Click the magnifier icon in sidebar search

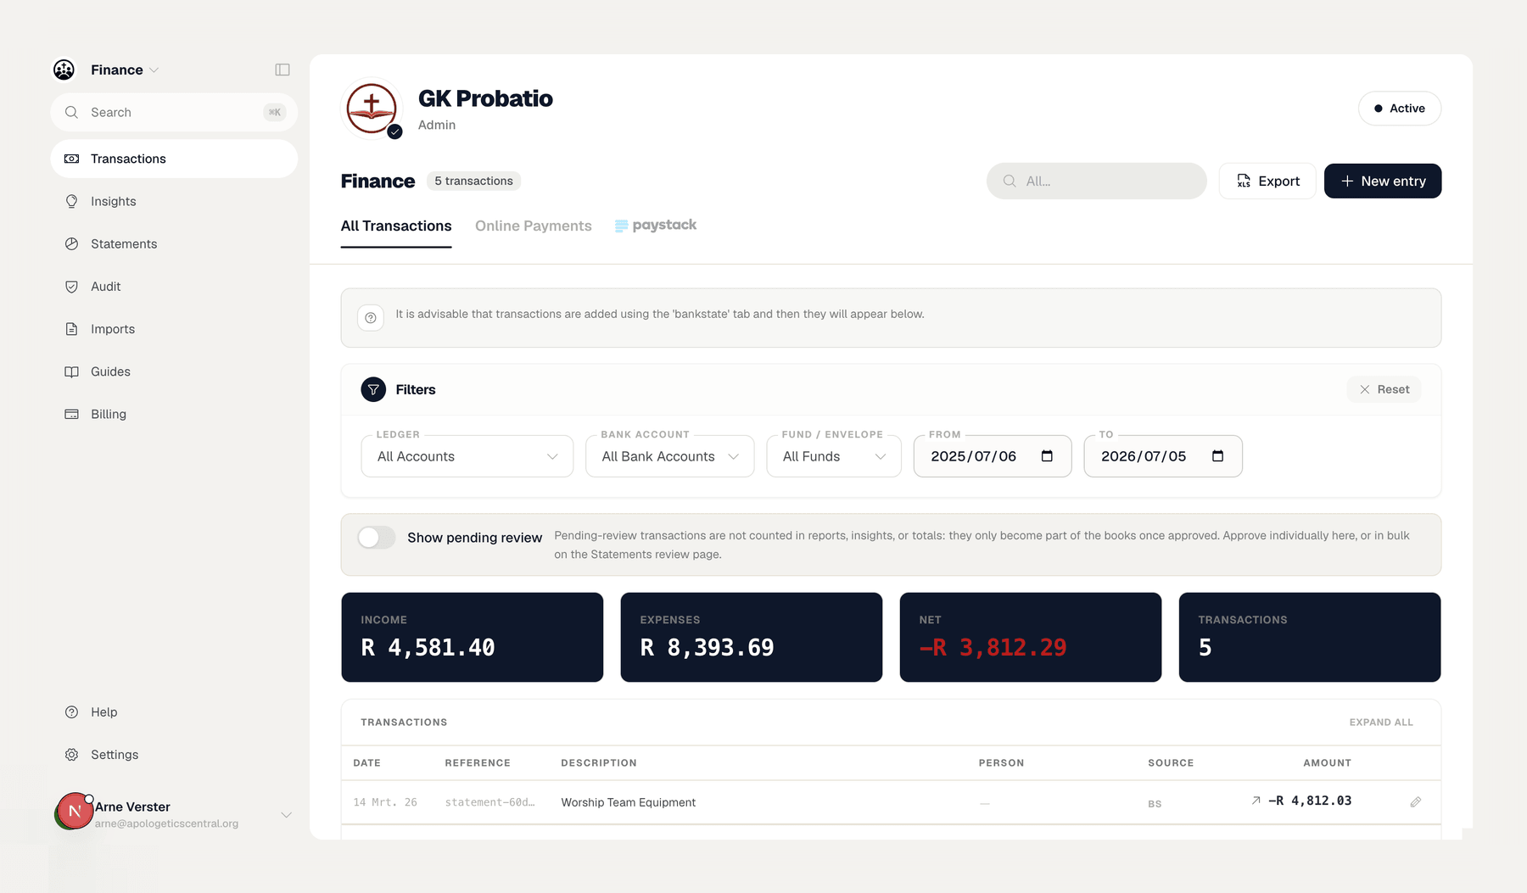coord(72,112)
